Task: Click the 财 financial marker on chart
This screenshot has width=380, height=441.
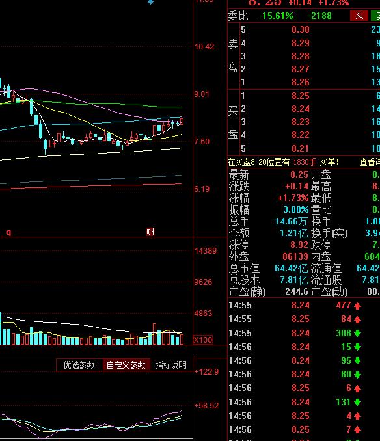Action: (150, 232)
